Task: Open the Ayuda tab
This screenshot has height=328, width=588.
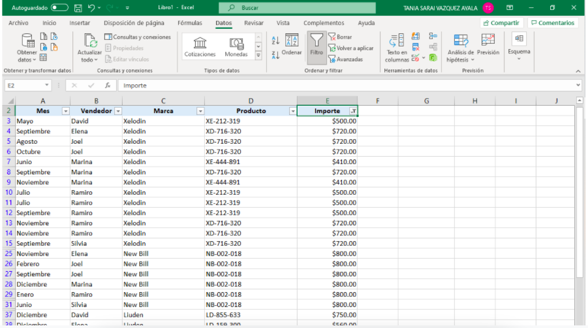Action: 366,23
